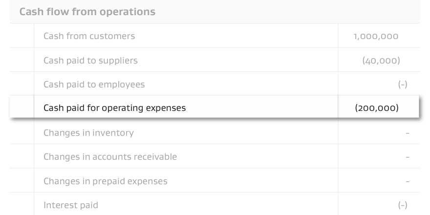Viewport: 430px width, 215px height.
Task: Click the Interest paid row label
Action: click(71, 205)
